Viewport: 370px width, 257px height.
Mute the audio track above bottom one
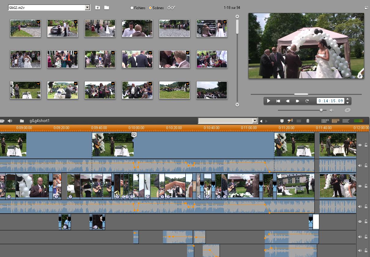(360, 237)
